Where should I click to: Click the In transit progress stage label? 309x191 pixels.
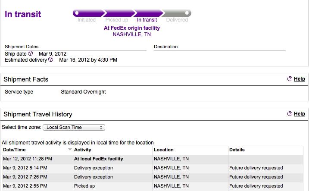pos(147,20)
